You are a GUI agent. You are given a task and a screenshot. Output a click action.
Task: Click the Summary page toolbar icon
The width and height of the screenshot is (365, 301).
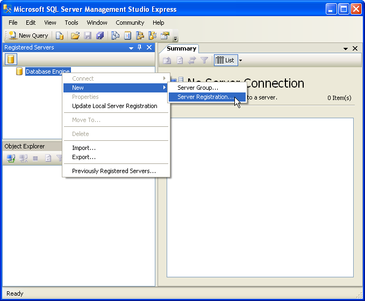[127, 35]
